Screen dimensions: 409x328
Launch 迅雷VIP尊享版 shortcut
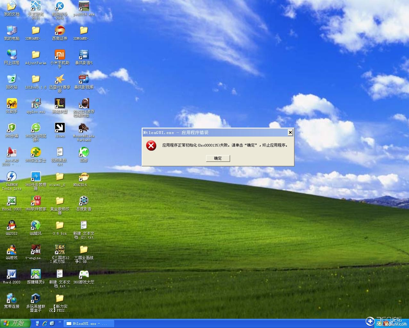[x=60, y=83]
